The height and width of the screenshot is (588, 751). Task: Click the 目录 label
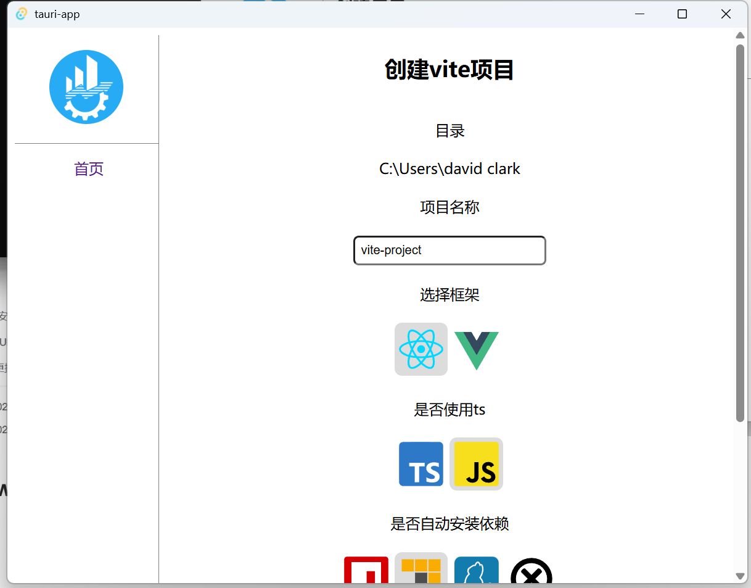[450, 131]
